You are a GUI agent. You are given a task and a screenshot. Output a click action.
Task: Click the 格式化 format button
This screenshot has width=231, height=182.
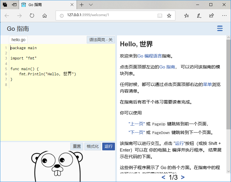(x=93, y=146)
